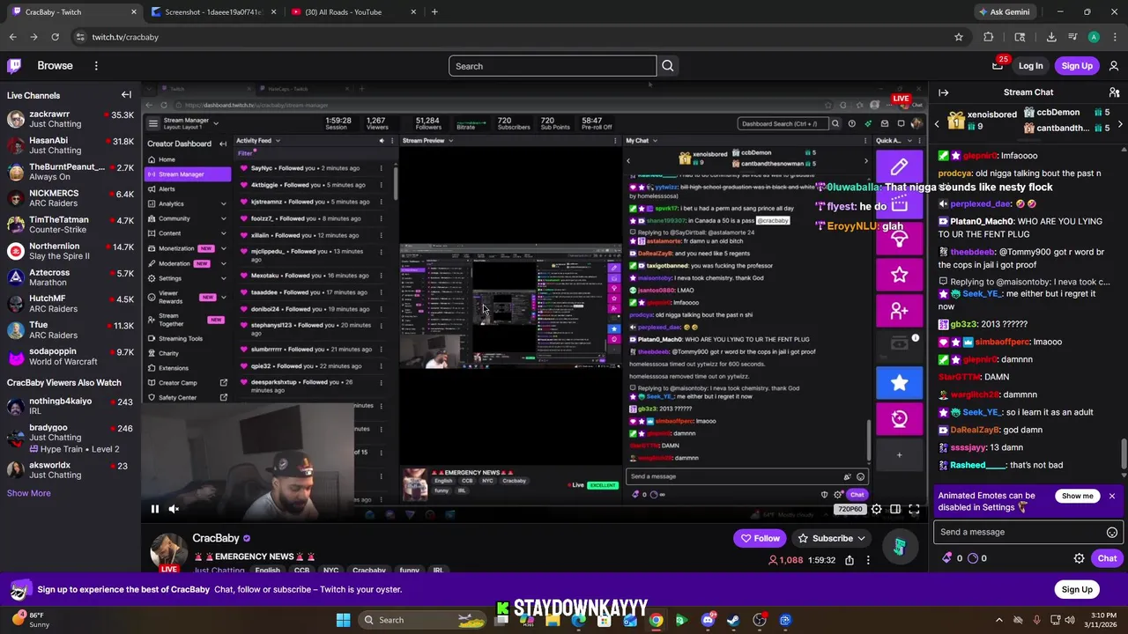Select the English stream tag
The height and width of the screenshot is (634, 1128).
(x=268, y=570)
